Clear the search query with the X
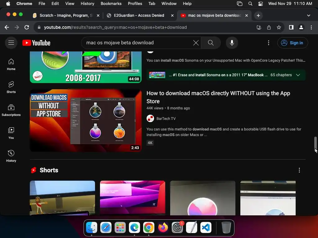This screenshot has width=318, height=238. click(196, 43)
